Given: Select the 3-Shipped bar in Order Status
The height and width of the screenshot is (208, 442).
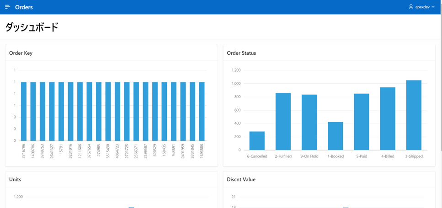Looking at the screenshot, I should 414,115.
